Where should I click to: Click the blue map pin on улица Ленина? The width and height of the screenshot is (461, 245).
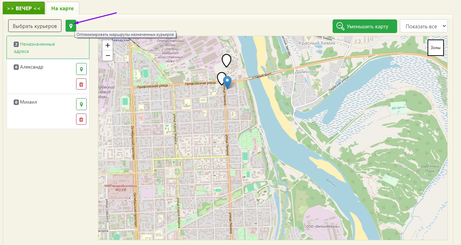point(227,82)
